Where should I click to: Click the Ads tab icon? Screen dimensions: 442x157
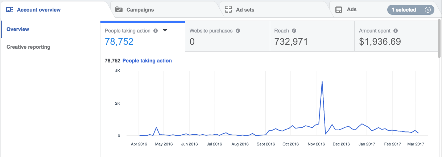click(338, 10)
